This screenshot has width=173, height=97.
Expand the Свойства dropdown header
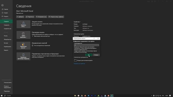point(77,22)
